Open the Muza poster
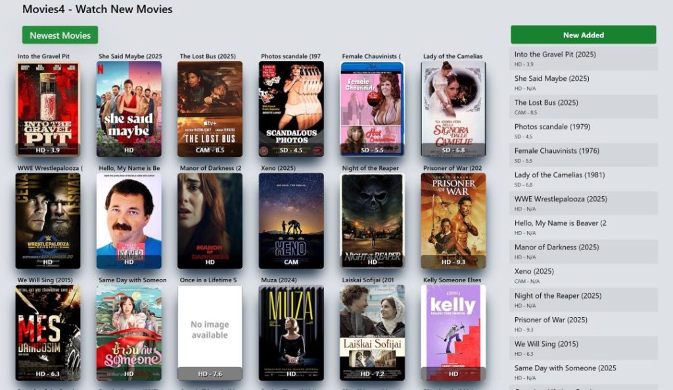The width and height of the screenshot is (673, 390). tap(291, 333)
